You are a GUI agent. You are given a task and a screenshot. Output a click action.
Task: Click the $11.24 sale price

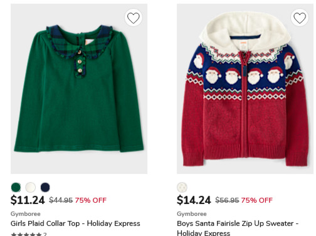point(28,200)
